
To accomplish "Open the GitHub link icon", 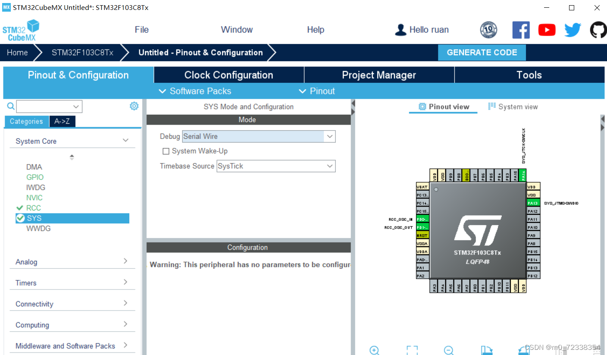I will point(598,30).
